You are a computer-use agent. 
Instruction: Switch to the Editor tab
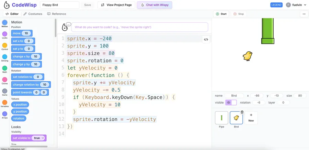tap(12, 14)
